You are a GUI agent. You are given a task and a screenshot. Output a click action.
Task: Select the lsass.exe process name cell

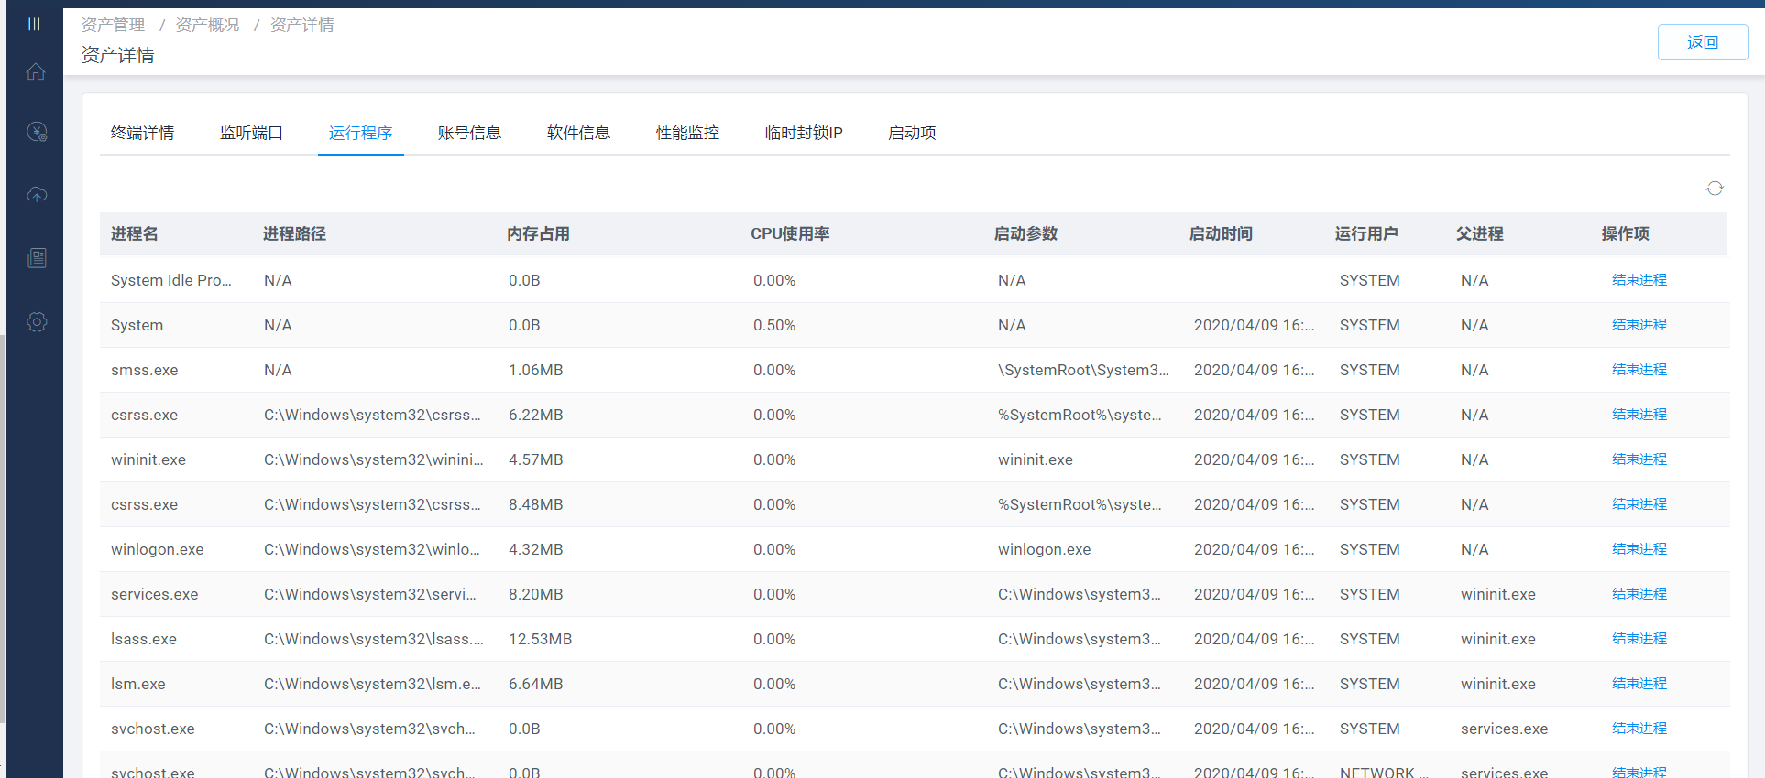pyautogui.click(x=144, y=639)
